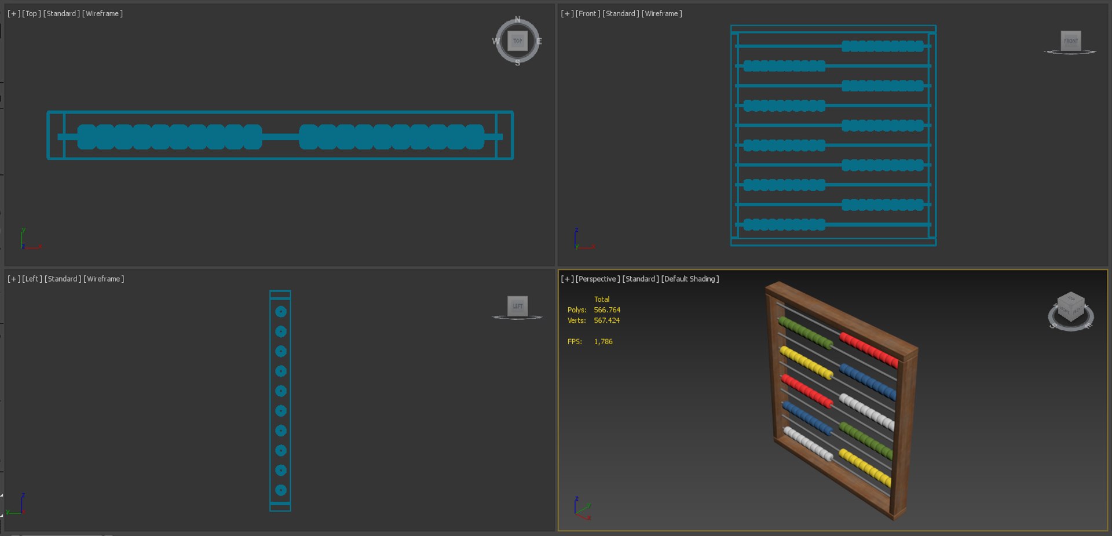Click the Perspective viewport ViewCube

click(1070, 311)
